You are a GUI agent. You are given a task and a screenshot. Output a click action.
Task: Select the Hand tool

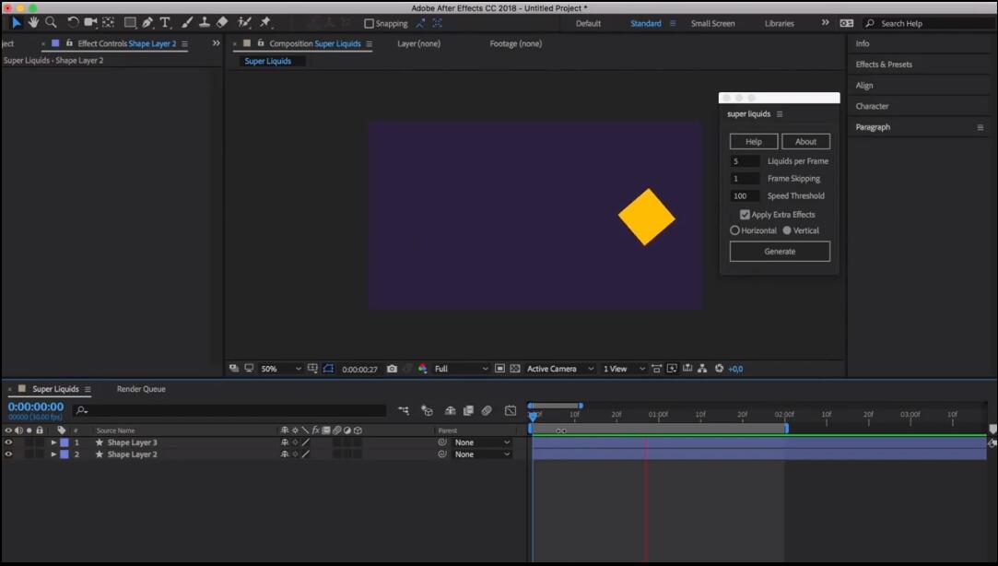point(33,23)
